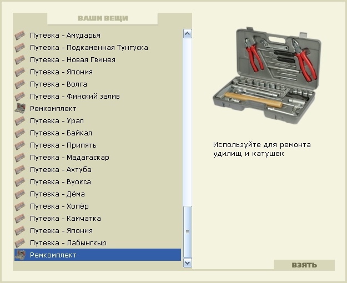Click the ticket icon beside Путевка - Амударья
The width and height of the screenshot is (347, 283).
click(20, 36)
